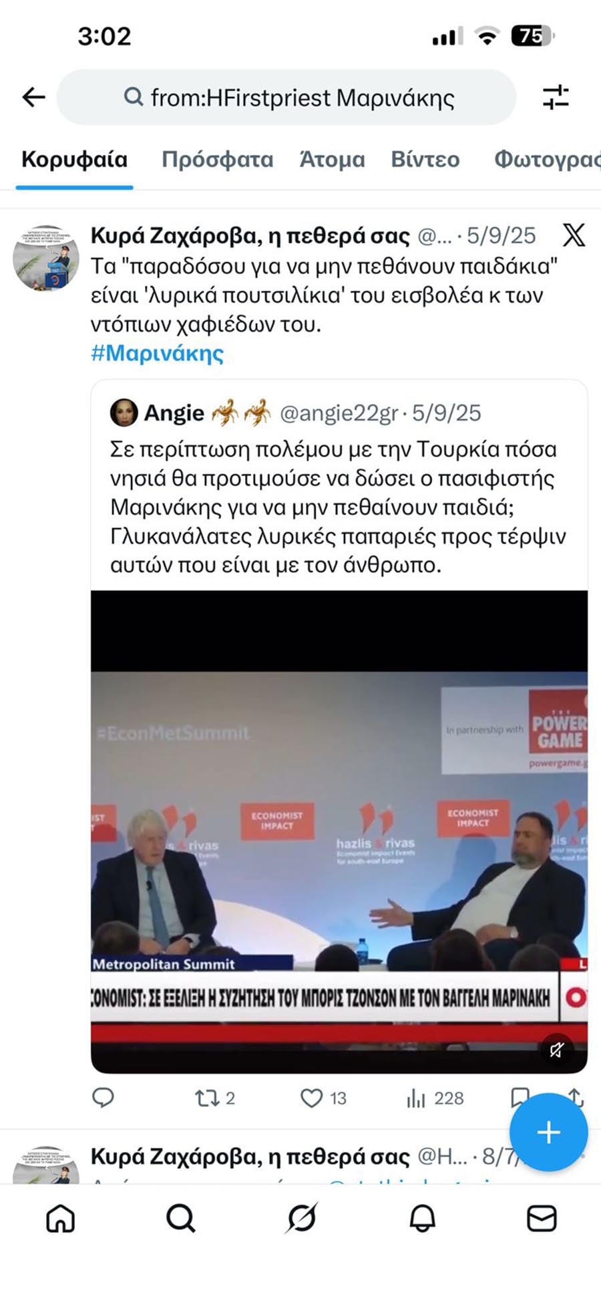Open the Home tab in bottom bar

[60, 1219]
